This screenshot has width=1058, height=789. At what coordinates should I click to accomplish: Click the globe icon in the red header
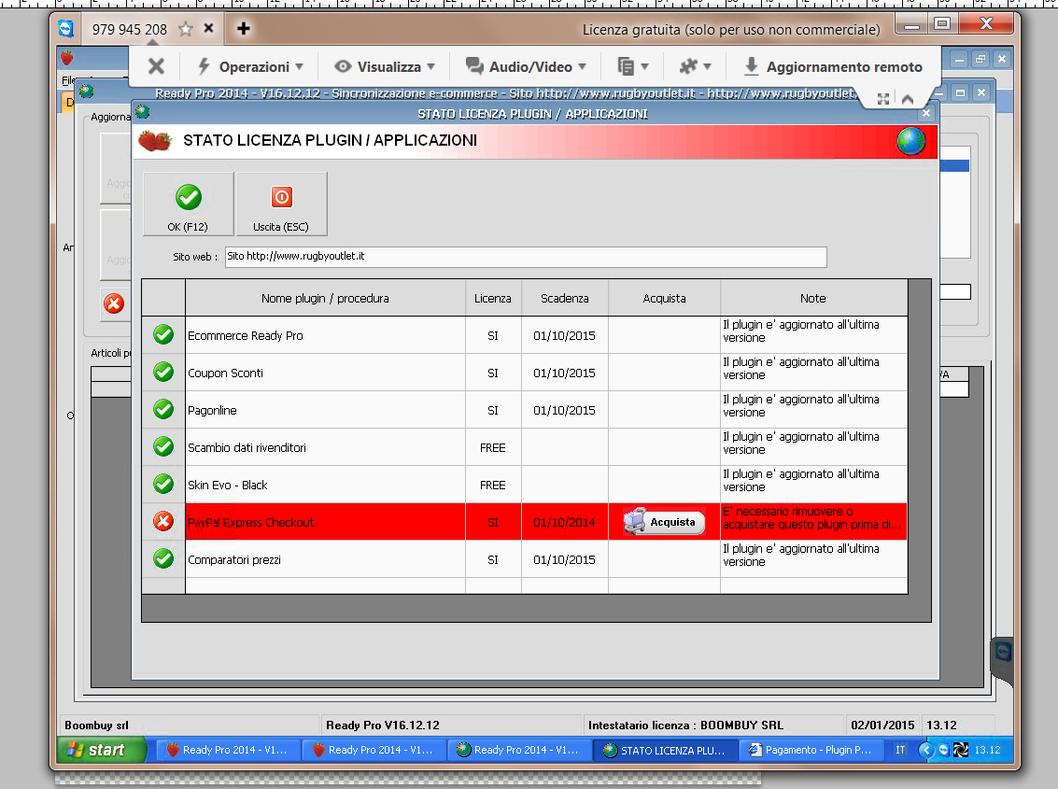[x=910, y=142]
